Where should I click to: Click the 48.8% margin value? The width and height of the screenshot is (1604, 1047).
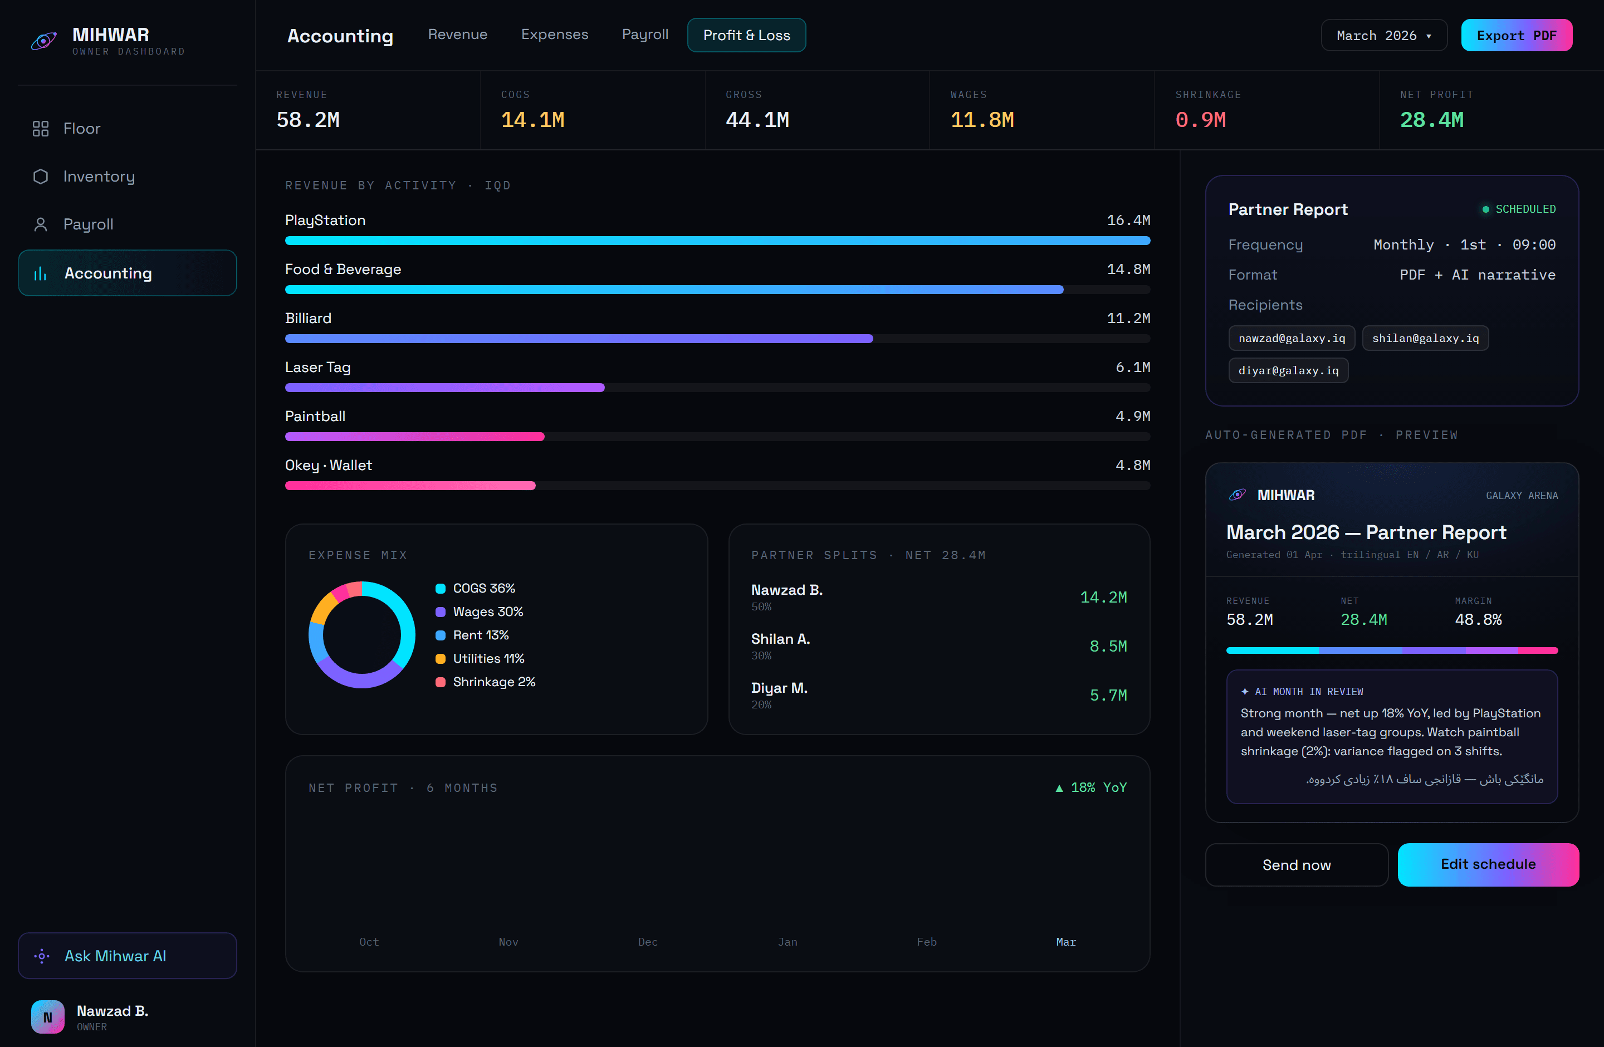pos(1478,619)
